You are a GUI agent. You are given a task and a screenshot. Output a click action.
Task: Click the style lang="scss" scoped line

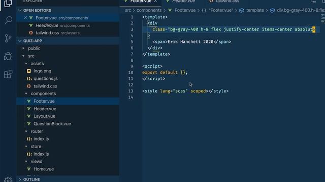185,91
